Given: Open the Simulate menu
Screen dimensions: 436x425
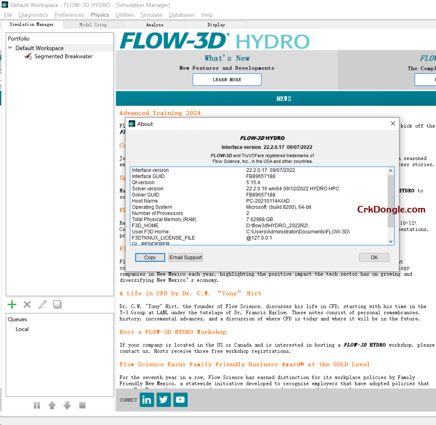Looking at the screenshot, I should (x=151, y=14).
